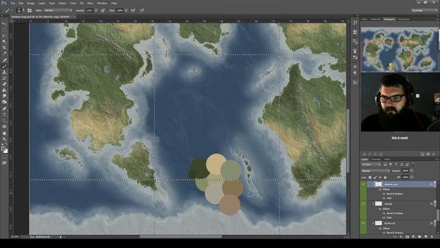This screenshot has height=248, width=440.
Task: Select the History Brush tool
Action: pyautogui.click(x=4, y=78)
